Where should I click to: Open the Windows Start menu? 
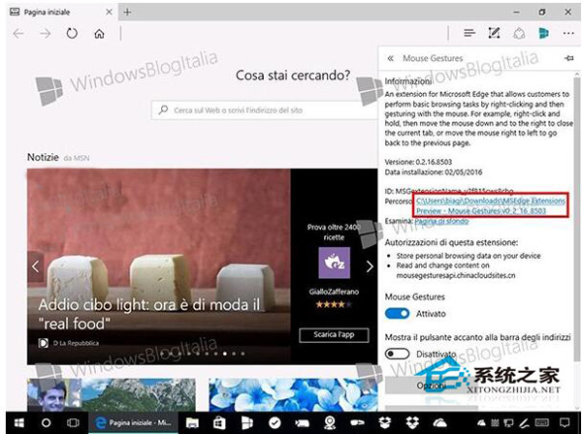pos(18,422)
